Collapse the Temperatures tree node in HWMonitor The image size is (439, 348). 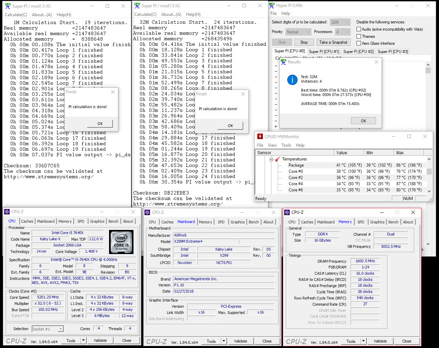pyautogui.click(x=271, y=159)
